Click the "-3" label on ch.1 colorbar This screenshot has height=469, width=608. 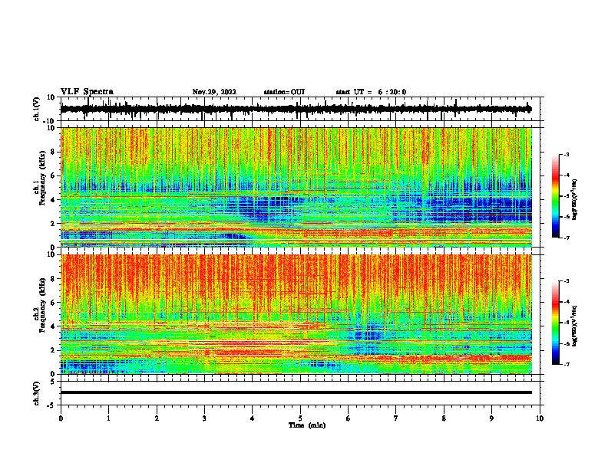[x=567, y=155]
